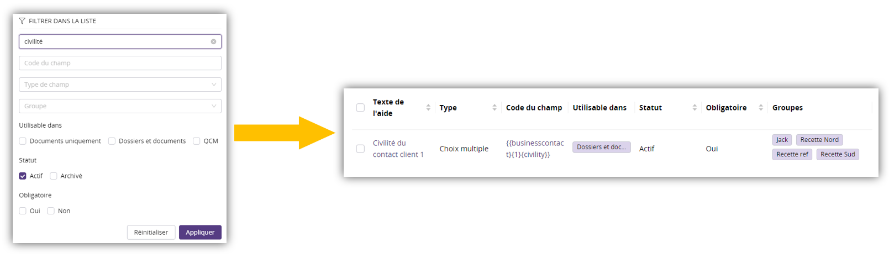Sort by Texte de l'aide column
This screenshot has height=258, width=889.
(428, 108)
